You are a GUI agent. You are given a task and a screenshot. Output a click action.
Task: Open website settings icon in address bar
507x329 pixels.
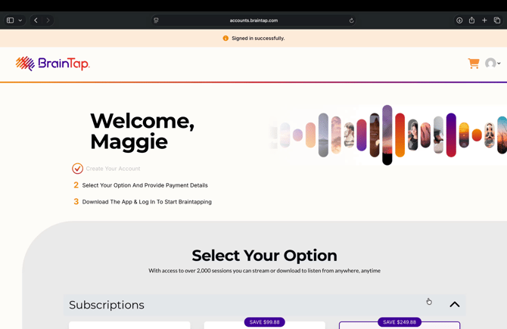point(156,20)
